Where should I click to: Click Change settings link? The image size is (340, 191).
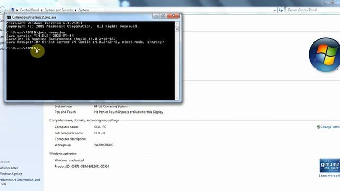click(x=330, y=127)
